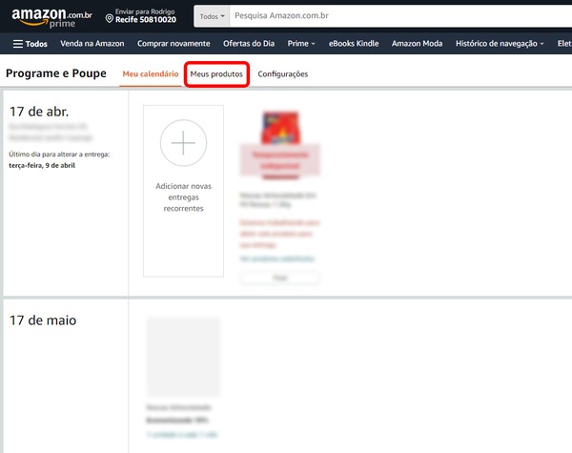This screenshot has height=453, width=572.
Task: Expand Histórico de navegação dropdown
Action: coord(500,44)
